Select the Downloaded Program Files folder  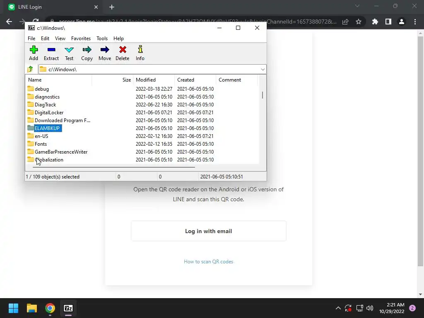point(59,120)
